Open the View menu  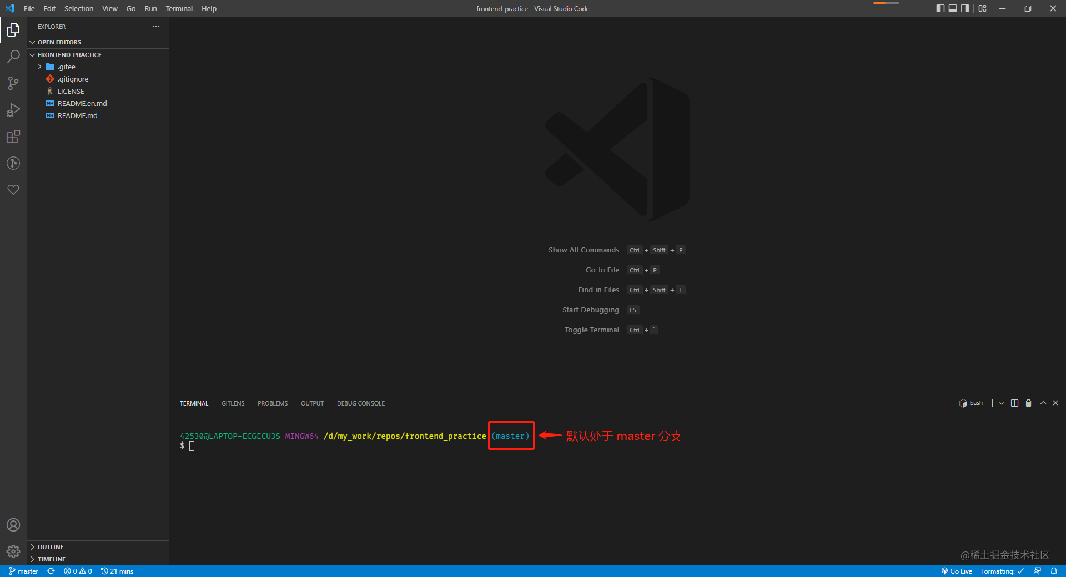[110, 8]
